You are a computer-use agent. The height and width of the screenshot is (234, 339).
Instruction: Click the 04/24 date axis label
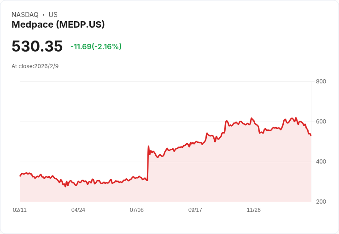pyautogui.click(x=78, y=210)
